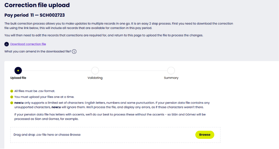The image size is (279, 149).
Task: Select the Upload file step circle
Action: pos(18,71)
